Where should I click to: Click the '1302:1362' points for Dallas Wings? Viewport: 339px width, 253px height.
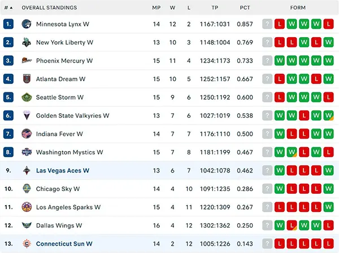point(215,225)
